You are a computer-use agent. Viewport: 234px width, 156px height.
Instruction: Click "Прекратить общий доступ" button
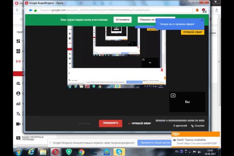[x=156, y=143]
